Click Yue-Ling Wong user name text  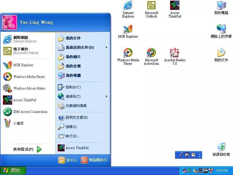pyautogui.click(x=36, y=22)
